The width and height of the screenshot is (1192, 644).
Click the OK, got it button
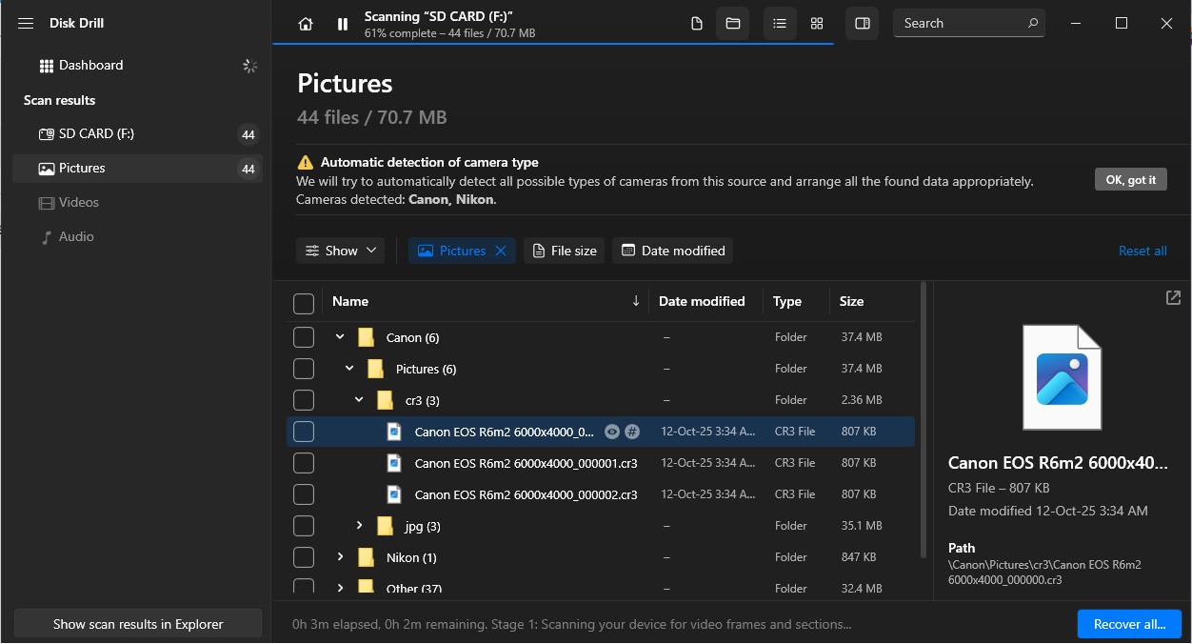point(1130,179)
